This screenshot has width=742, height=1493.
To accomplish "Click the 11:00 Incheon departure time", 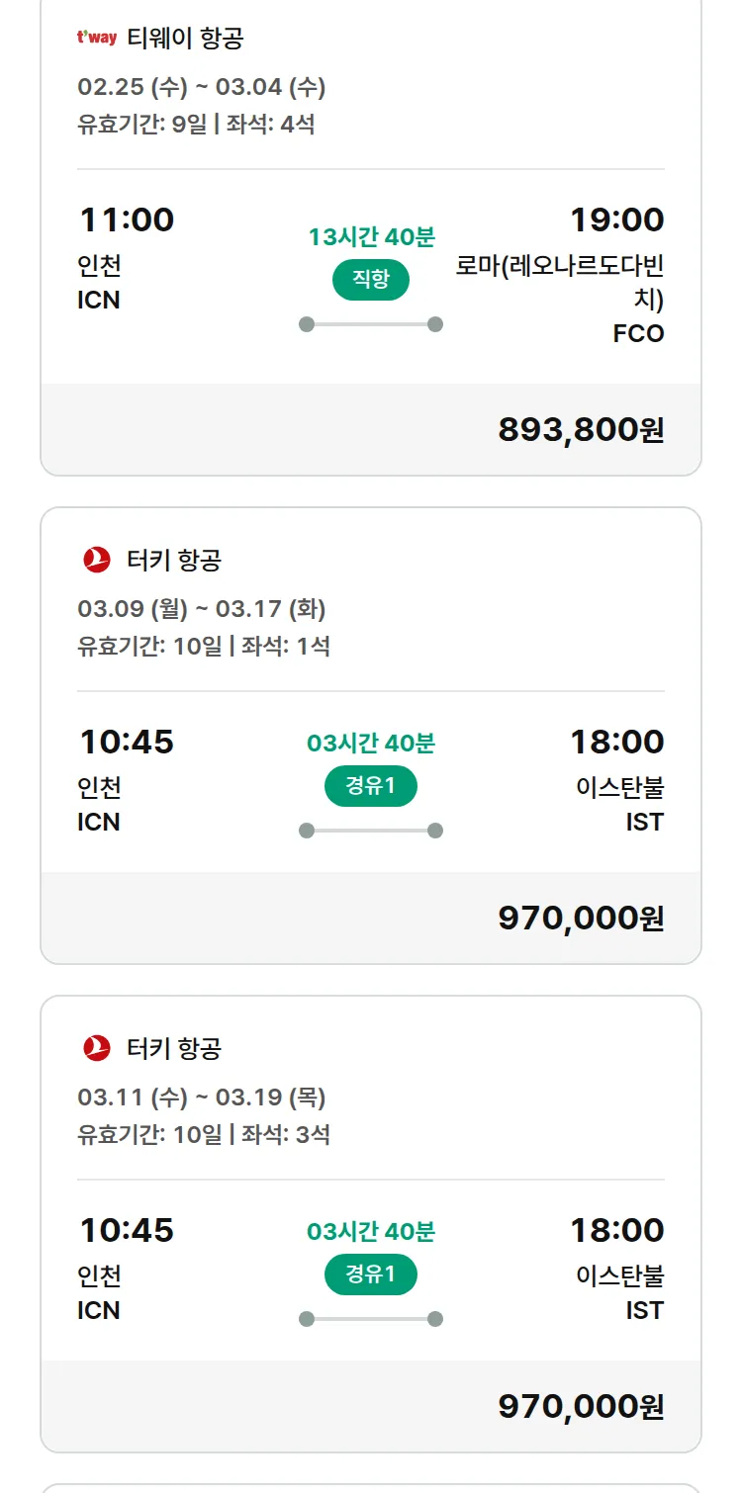I will tap(127, 220).
